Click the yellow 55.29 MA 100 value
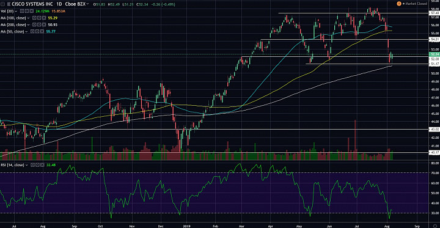The height and width of the screenshot is (228, 440). pos(53,18)
